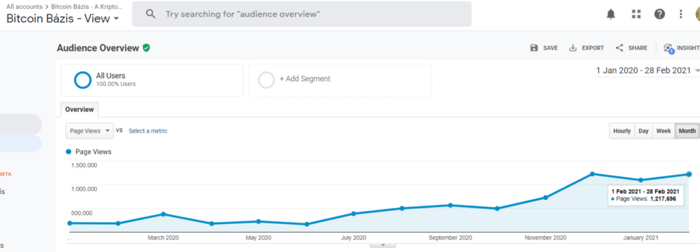
Task: Switch chart to Week view
Action: click(x=663, y=131)
